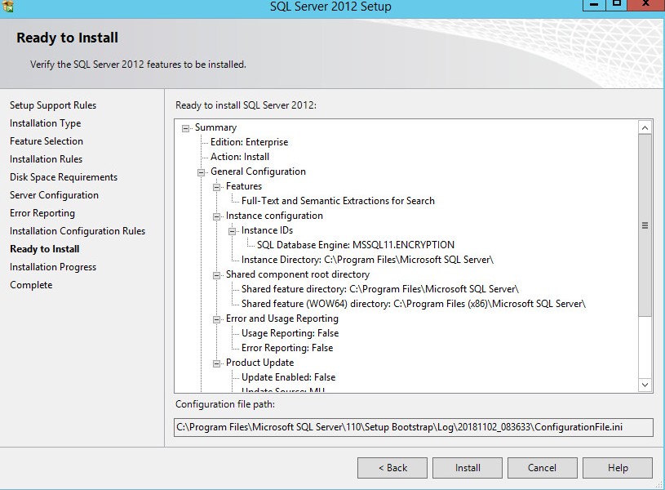Select 'Action: Install' tree row
The width and height of the screenshot is (665, 490).
pyautogui.click(x=240, y=157)
